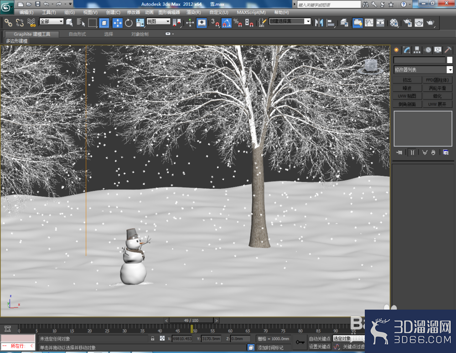456x353 pixels.
Task: Toggle Spinner Snap
Action: [249, 23]
